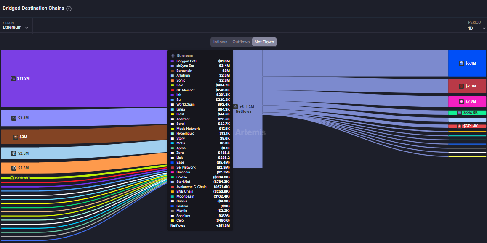Click 'Kaia' in tooltip list

pyautogui.click(x=180, y=85)
